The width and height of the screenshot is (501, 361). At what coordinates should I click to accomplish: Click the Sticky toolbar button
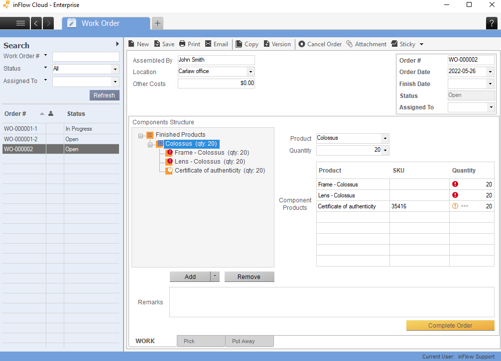[x=403, y=44]
